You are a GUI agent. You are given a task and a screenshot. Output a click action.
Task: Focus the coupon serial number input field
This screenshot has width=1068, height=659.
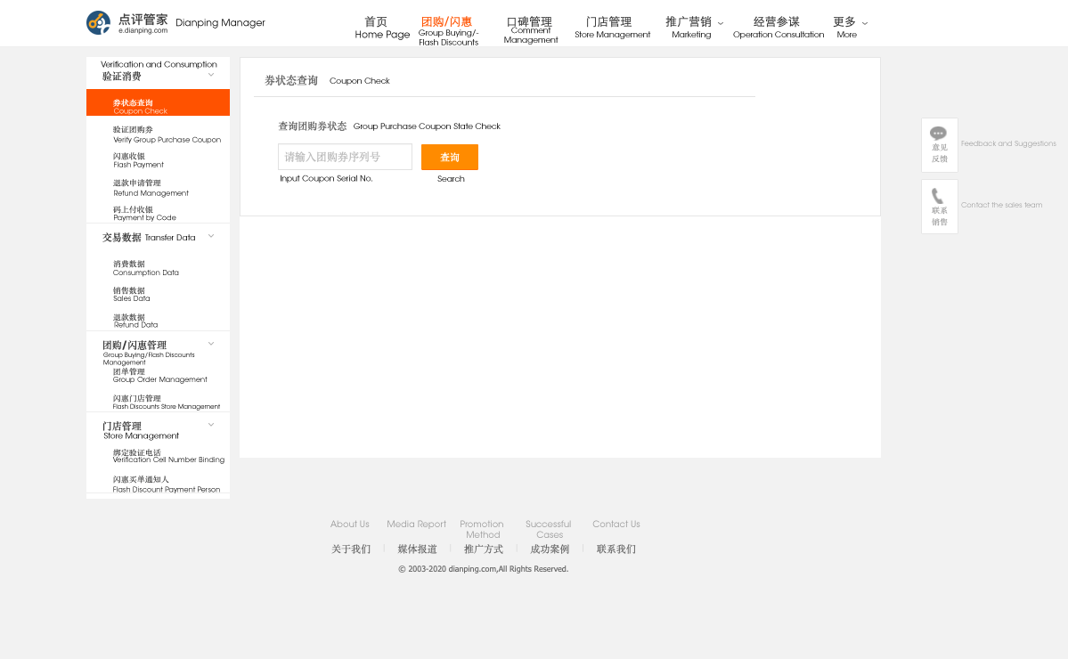pyautogui.click(x=345, y=158)
